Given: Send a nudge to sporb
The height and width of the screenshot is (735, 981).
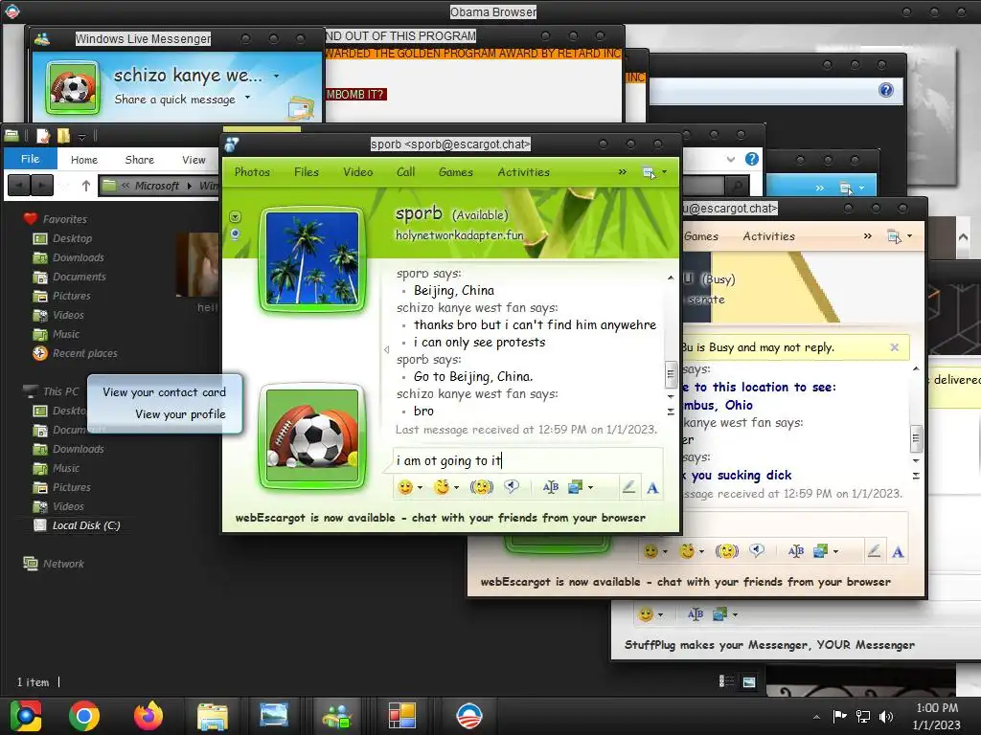Looking at the screenshot, I should tap(481, 487).
